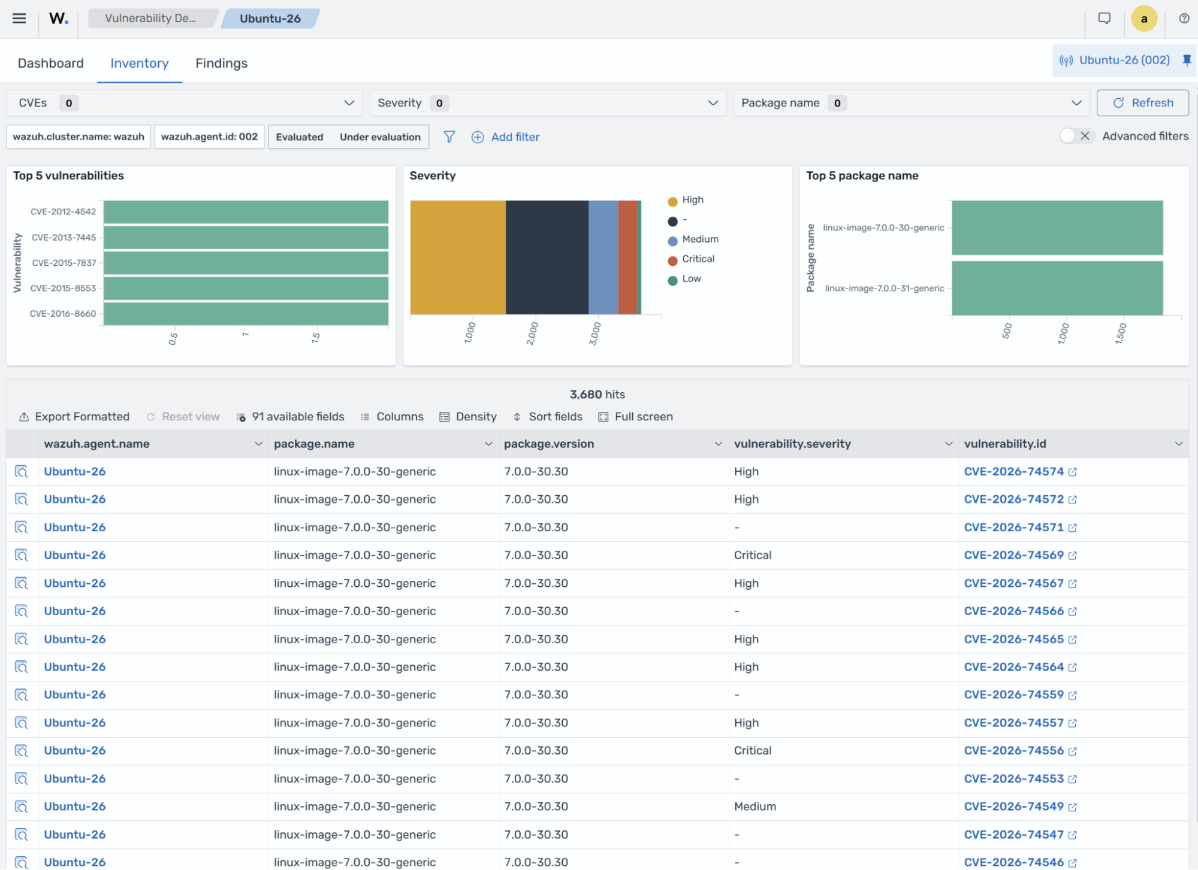
Task: Open external link icon for CVE-2026-74574
Action: (1072, 472)
